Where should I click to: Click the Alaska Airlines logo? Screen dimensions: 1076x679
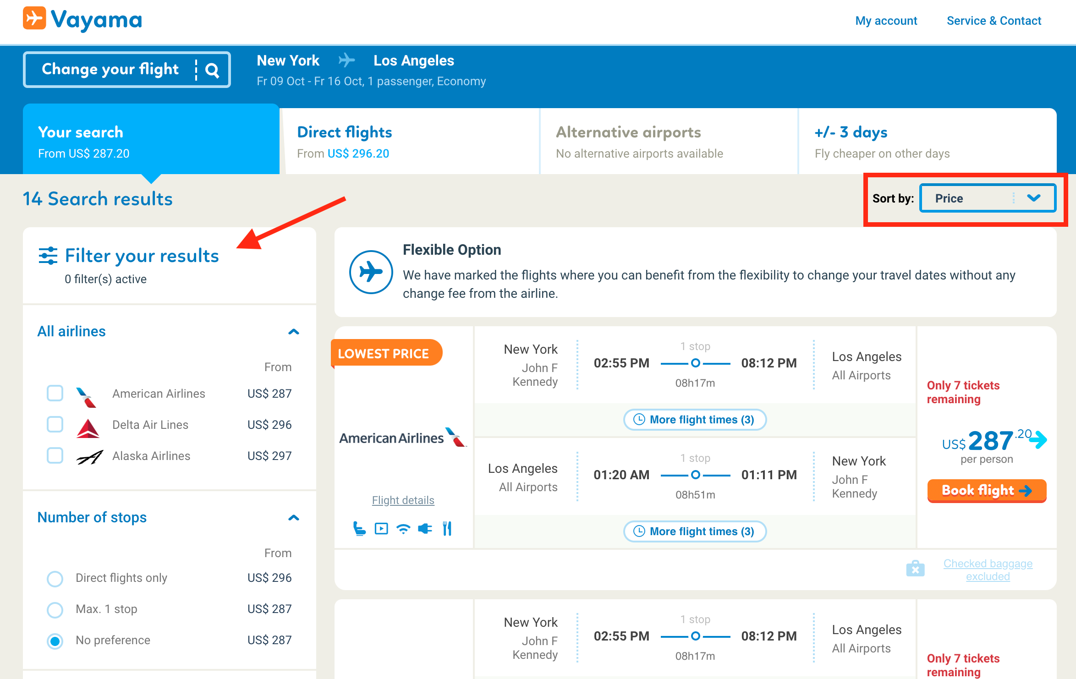(90, 457)
